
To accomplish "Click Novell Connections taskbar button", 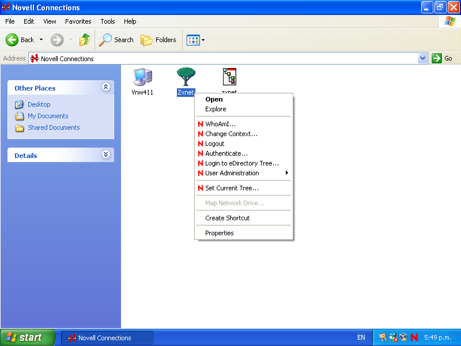I will [x=107, y=338].
